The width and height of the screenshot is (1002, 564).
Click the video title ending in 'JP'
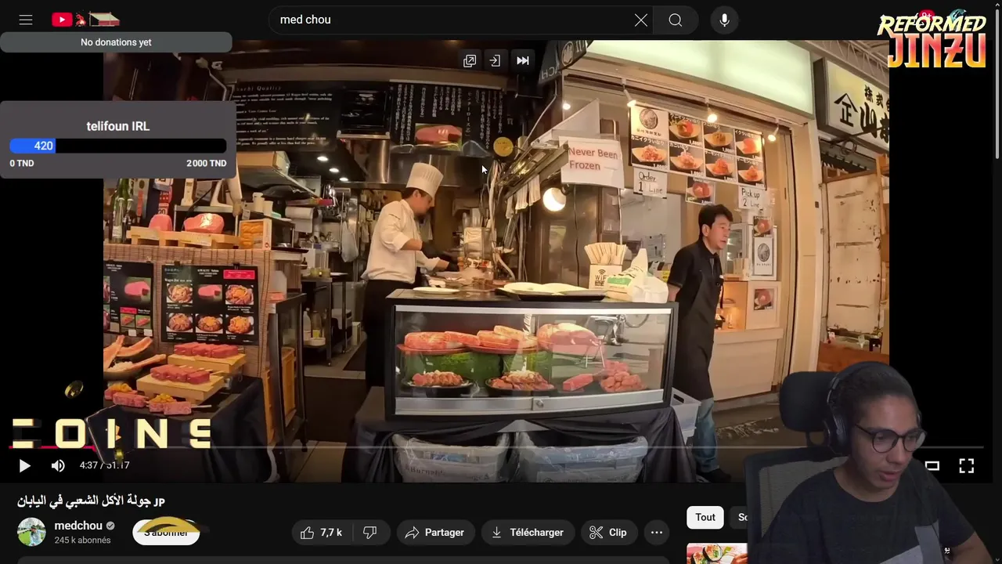92,501
